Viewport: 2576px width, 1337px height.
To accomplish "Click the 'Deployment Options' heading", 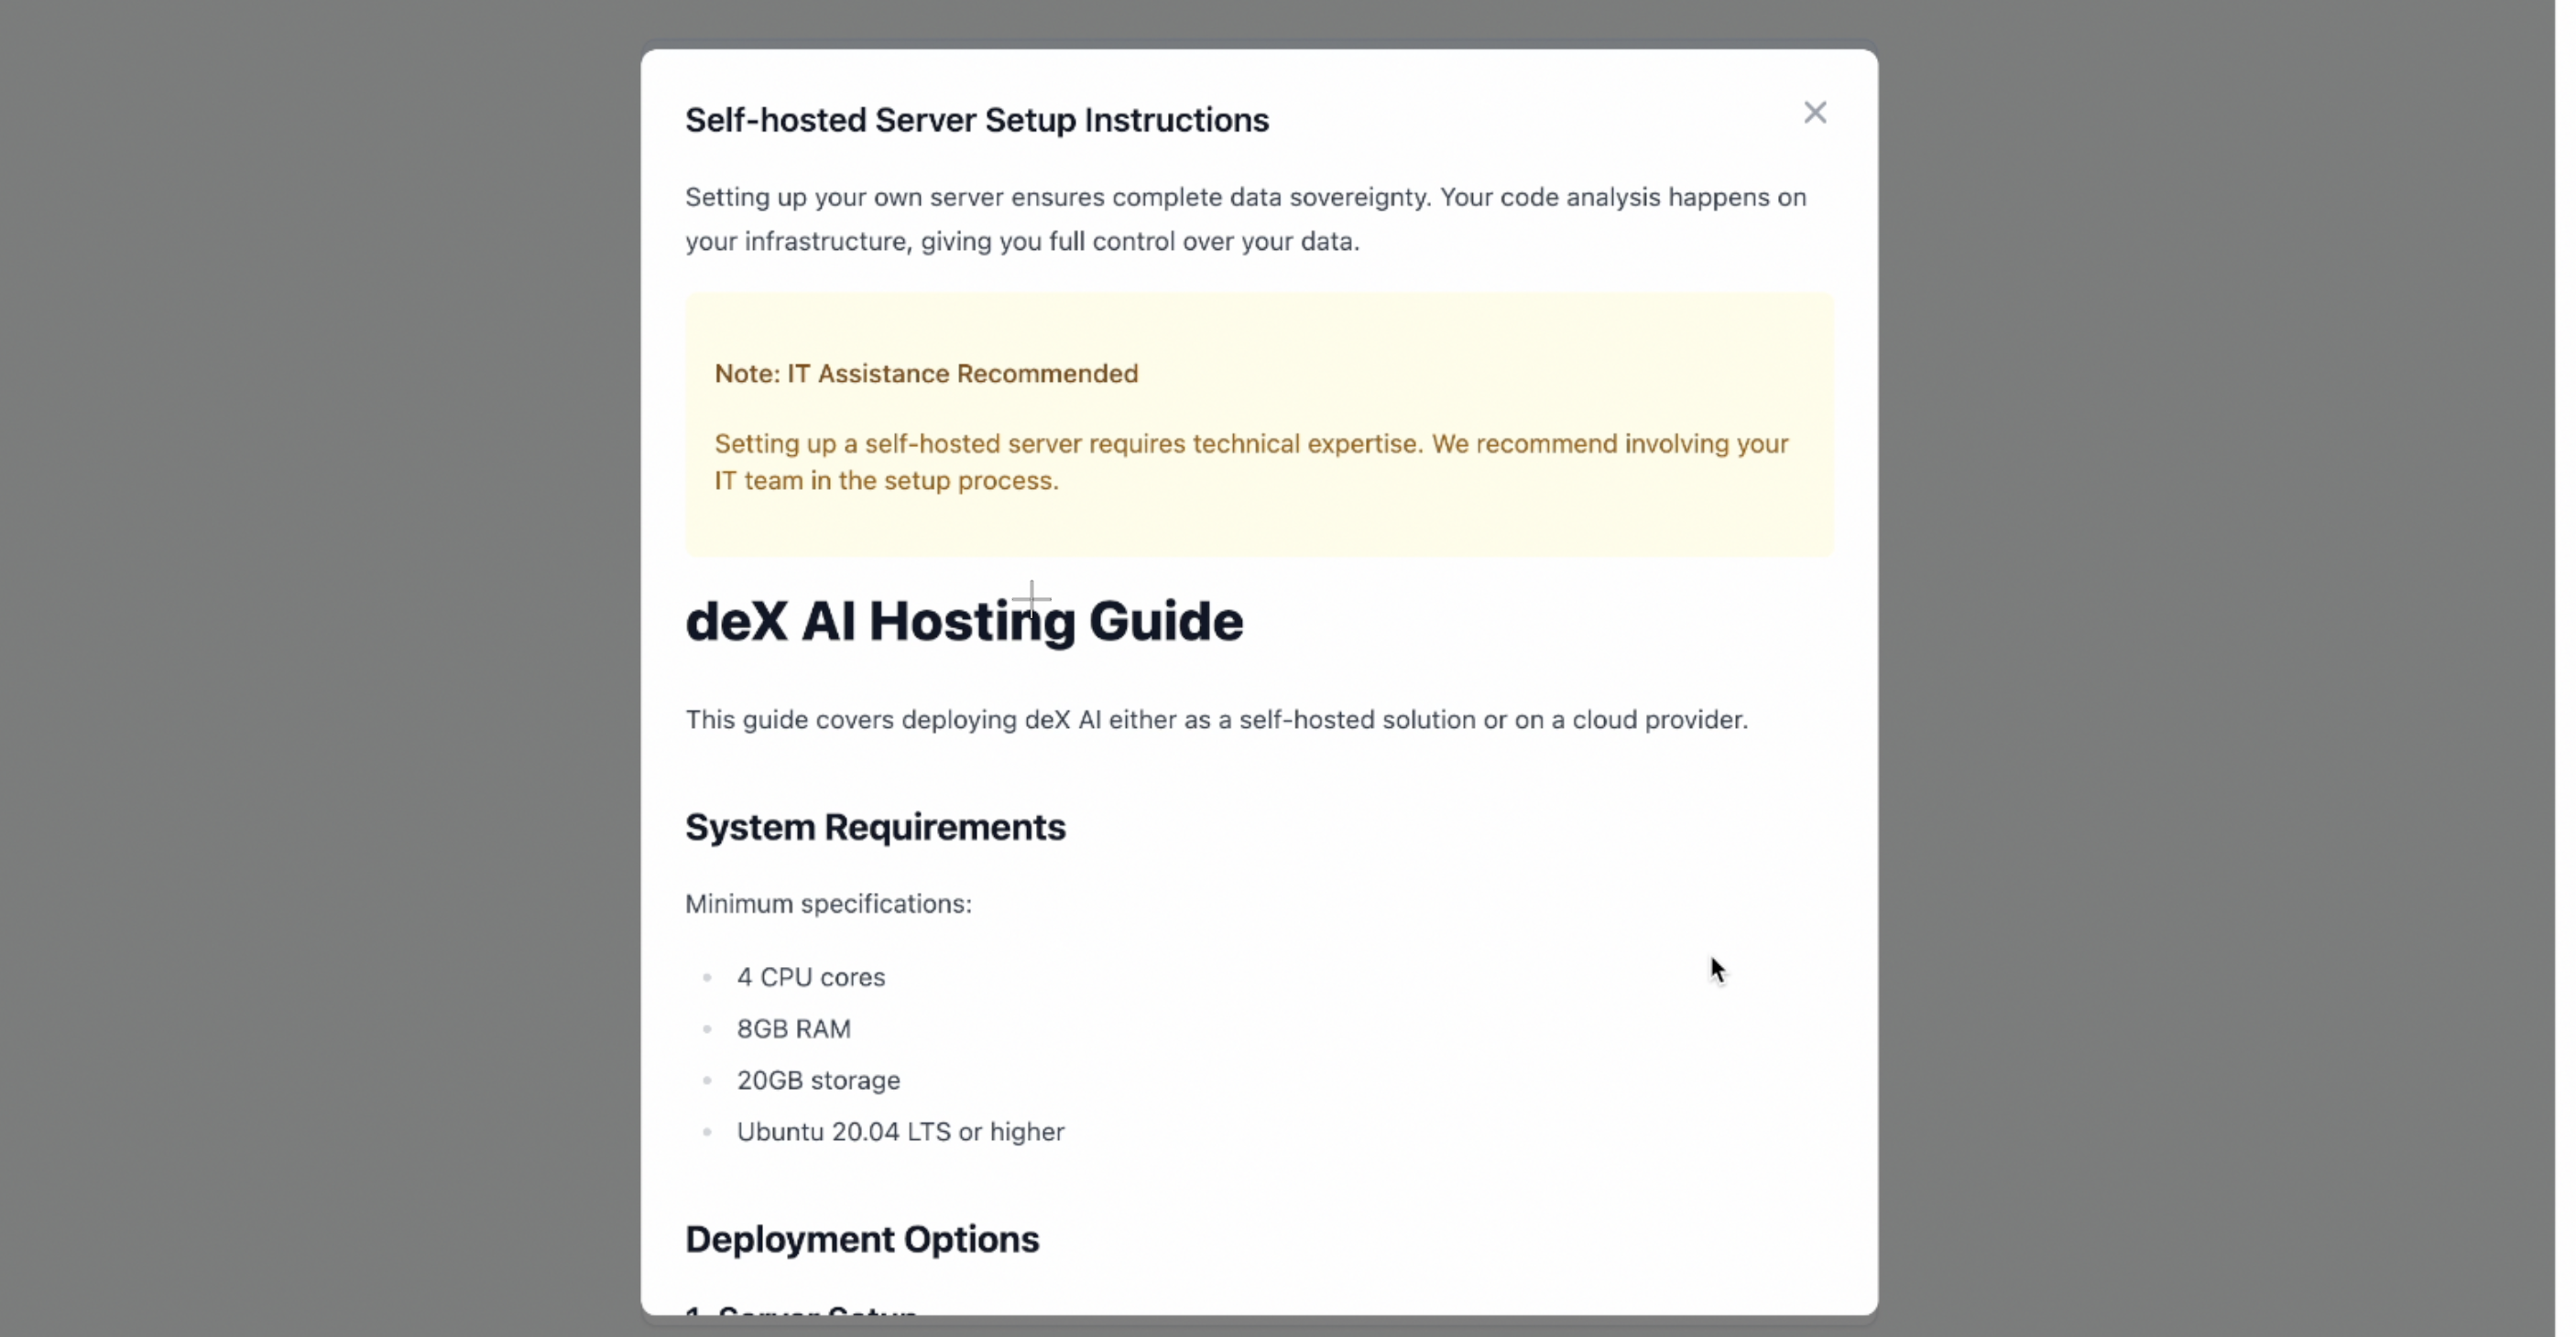I will 861,1239.
